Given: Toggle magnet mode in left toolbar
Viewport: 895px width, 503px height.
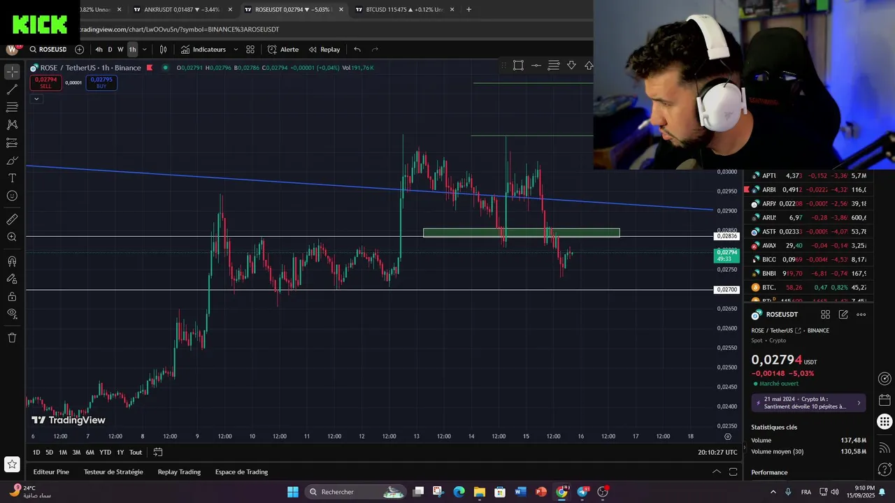Looking at the screenshot, I should click(12, 261).
